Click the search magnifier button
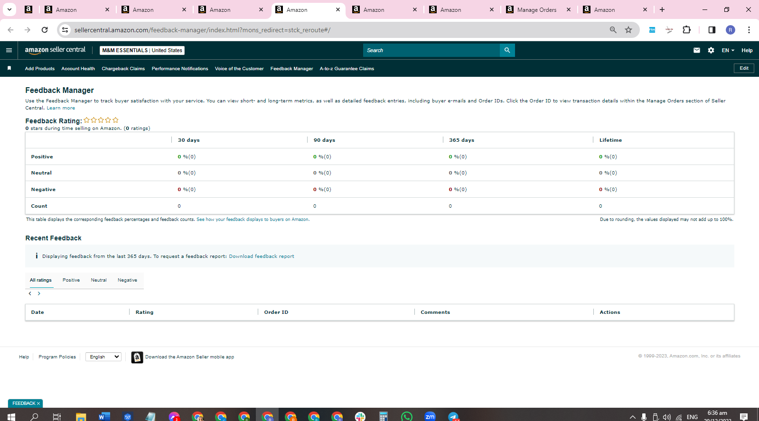This screenshot has height=421, width=759. [x=507, y=50]
